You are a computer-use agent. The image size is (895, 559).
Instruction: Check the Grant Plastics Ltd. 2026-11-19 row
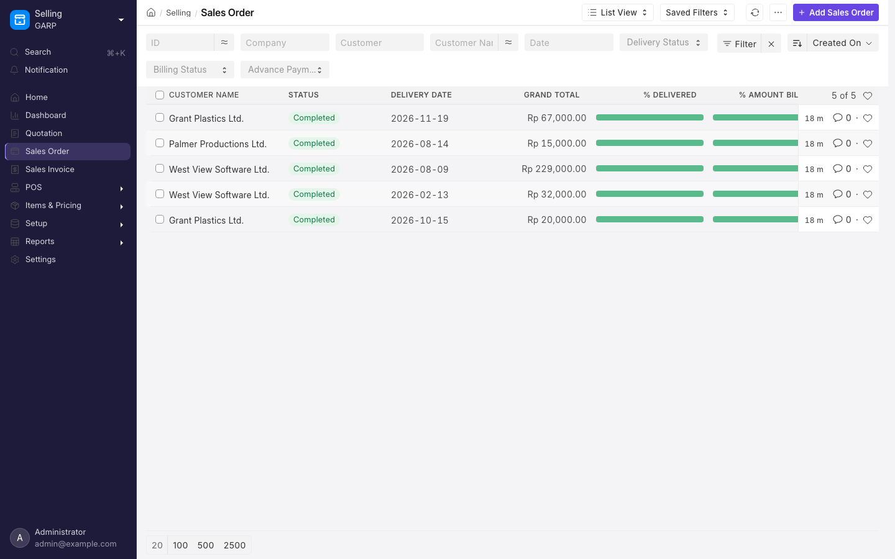click(x=160, y=117)
